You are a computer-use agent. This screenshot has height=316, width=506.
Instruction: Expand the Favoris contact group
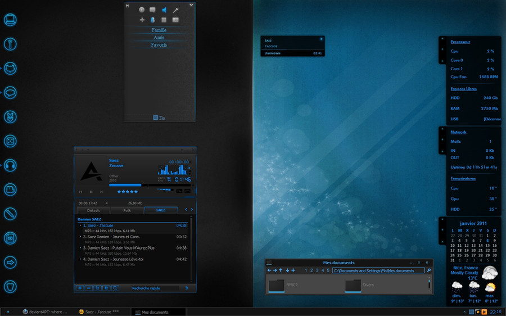click(x=159, y=45)
